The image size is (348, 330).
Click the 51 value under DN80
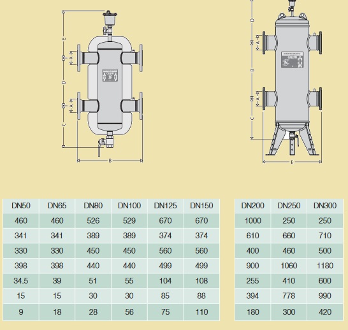93,281
